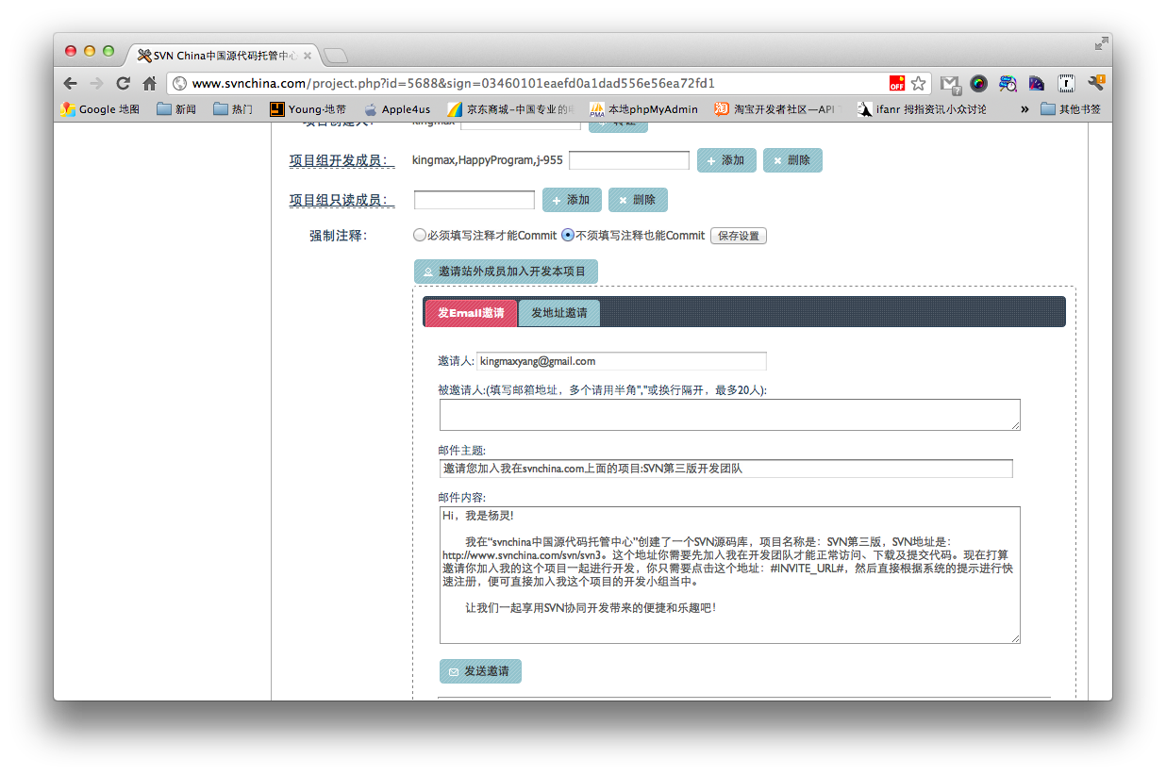
Task: Select 必须填写注释才能Commit radio option
Action: [420, 235]
